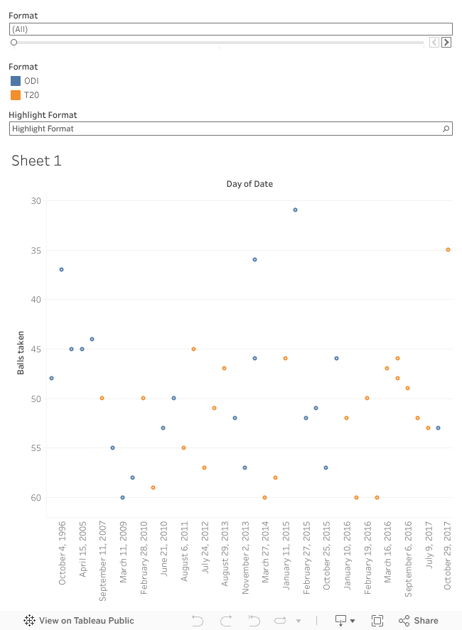Click the Day of Date axis header
This screenshot has height=630, width=462.
(249, 184)
